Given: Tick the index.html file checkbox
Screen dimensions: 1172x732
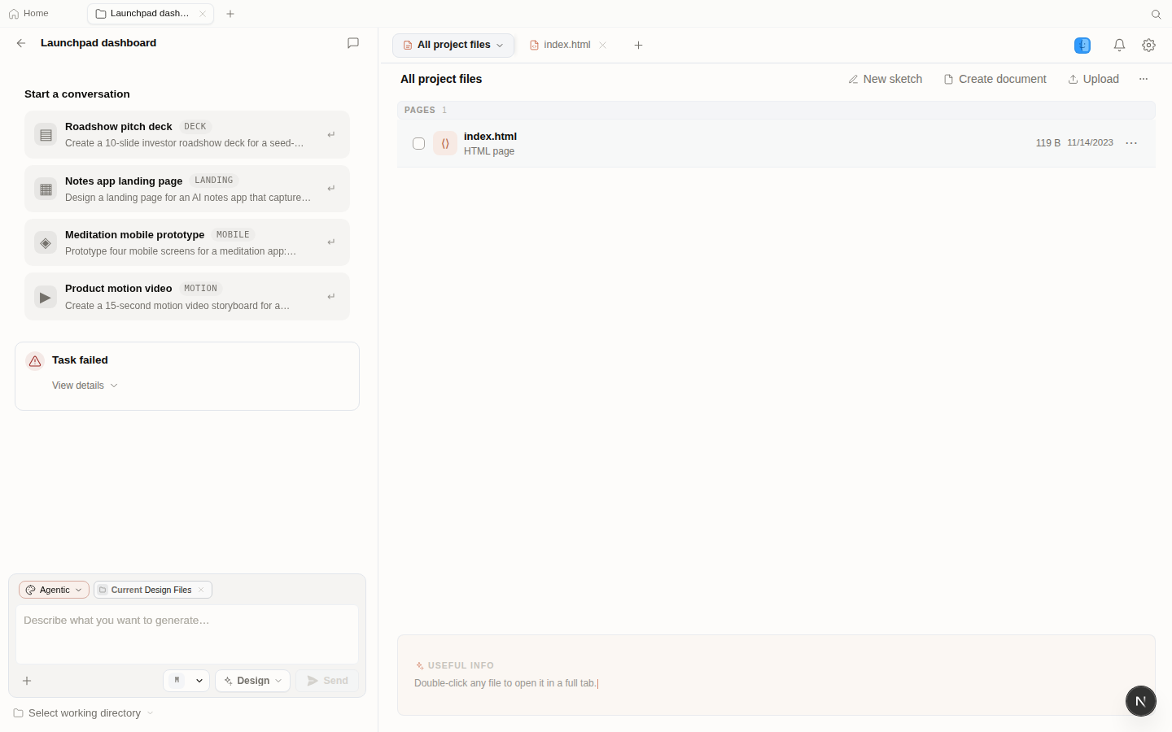Looking at the screenshot, I should pyautogui.click(x=419, y=143).
